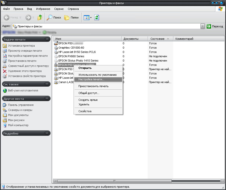The height and width of the screenshot is (190, 226).
Task: Click the Back (Назад) arrow icon
Action: click(x=7, y=17)
